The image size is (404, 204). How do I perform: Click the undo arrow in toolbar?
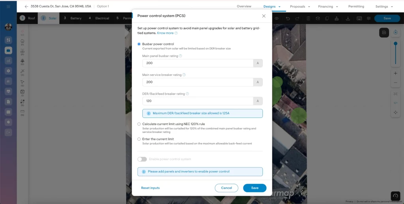tap(288, 18)
